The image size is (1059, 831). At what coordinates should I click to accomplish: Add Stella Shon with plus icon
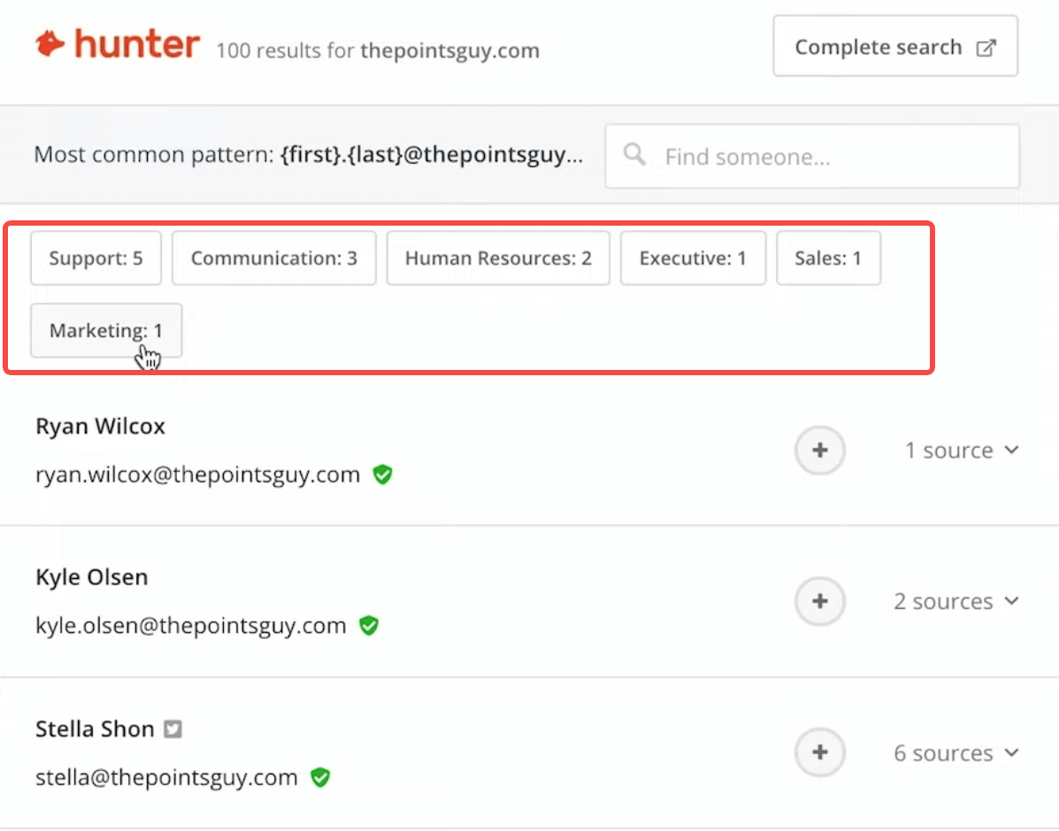click(x=820, y=752)
